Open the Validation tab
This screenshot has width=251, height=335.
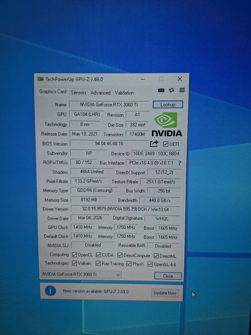(124, 93)
